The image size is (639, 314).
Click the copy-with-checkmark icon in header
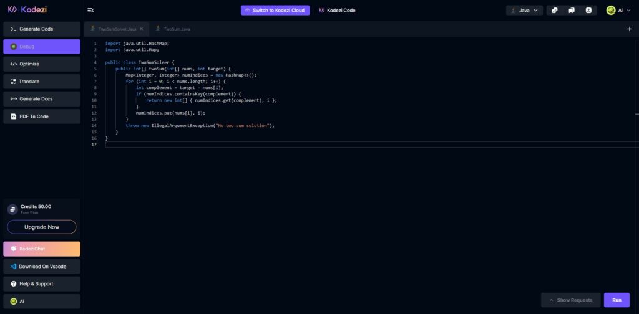(x=555, y=10)
